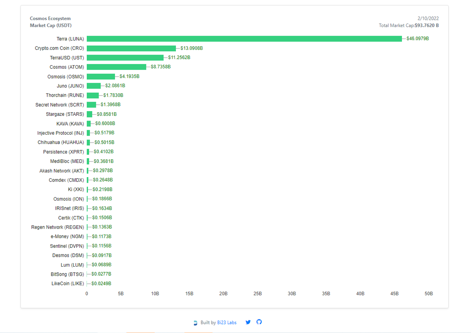Screen dimensions: 471x333
Task: Select the 'LikeCoin (LIKE)' label
Action: tap(68, 284)
